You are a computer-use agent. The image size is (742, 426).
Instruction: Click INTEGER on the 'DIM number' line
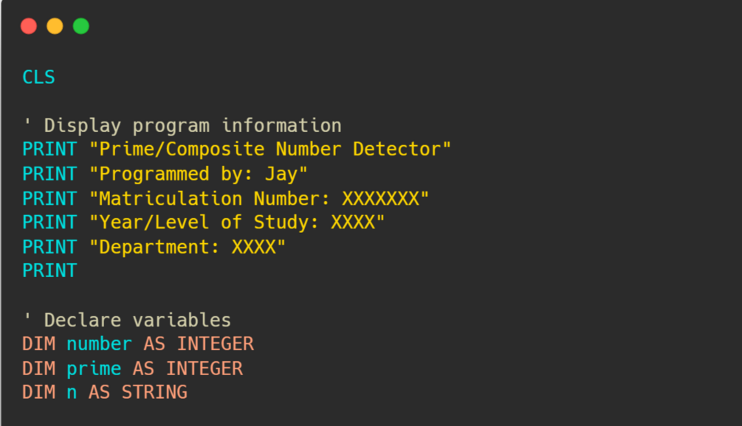click(215, 343)
